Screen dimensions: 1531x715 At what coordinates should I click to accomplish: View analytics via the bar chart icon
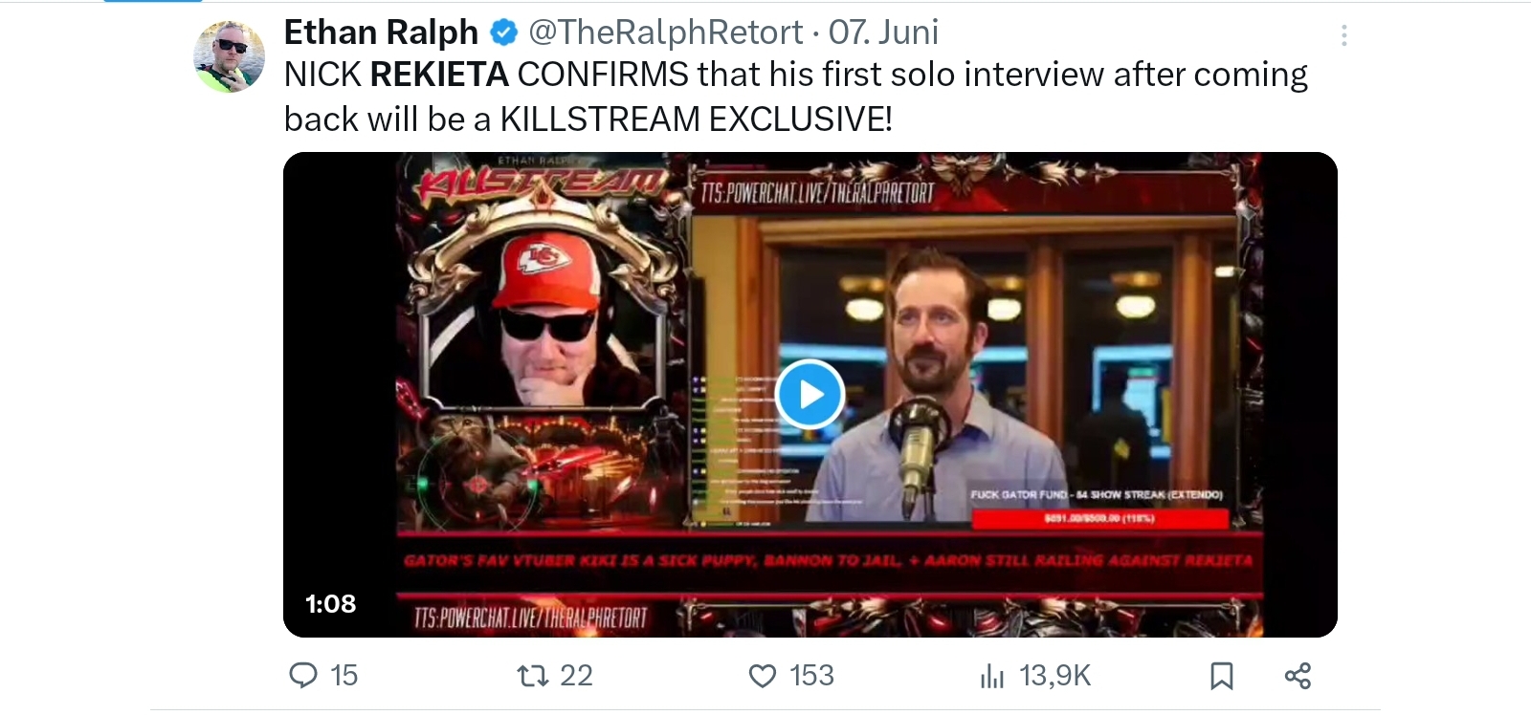tap(992, 677)
